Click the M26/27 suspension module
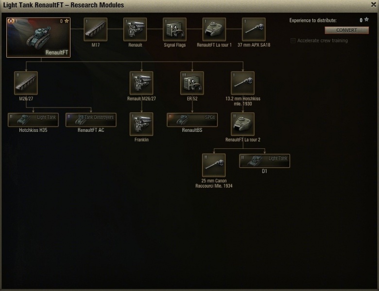Image resolution: width=379 pixels, height=291 pixels. coord(26,83)
